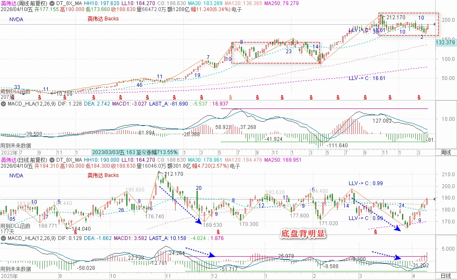Click DT_8X_MA name in daily pane
The height and width of the screenshot is (280, 457).
(69, 160)
